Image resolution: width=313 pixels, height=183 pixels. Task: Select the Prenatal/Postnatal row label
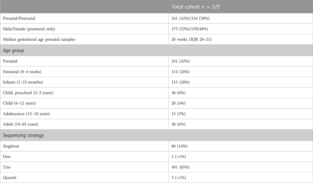coord(19,18)
